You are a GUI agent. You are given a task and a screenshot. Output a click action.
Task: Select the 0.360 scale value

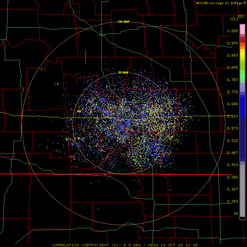[x=232, y=177]
